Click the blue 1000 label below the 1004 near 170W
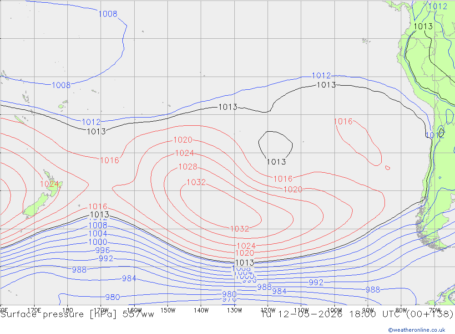Viewport: 455px width, 334px height. [98, 242]
